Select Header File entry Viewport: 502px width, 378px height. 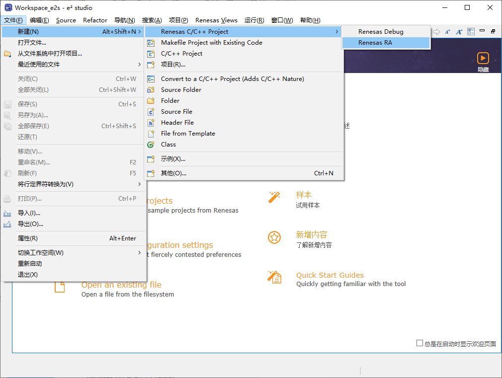[244, 122]
